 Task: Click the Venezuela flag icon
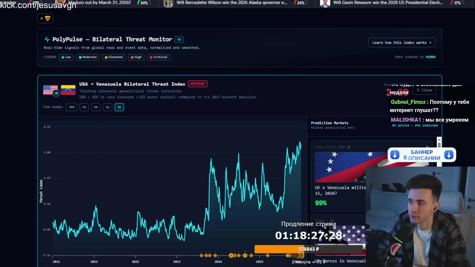click(x=68, y=90)
